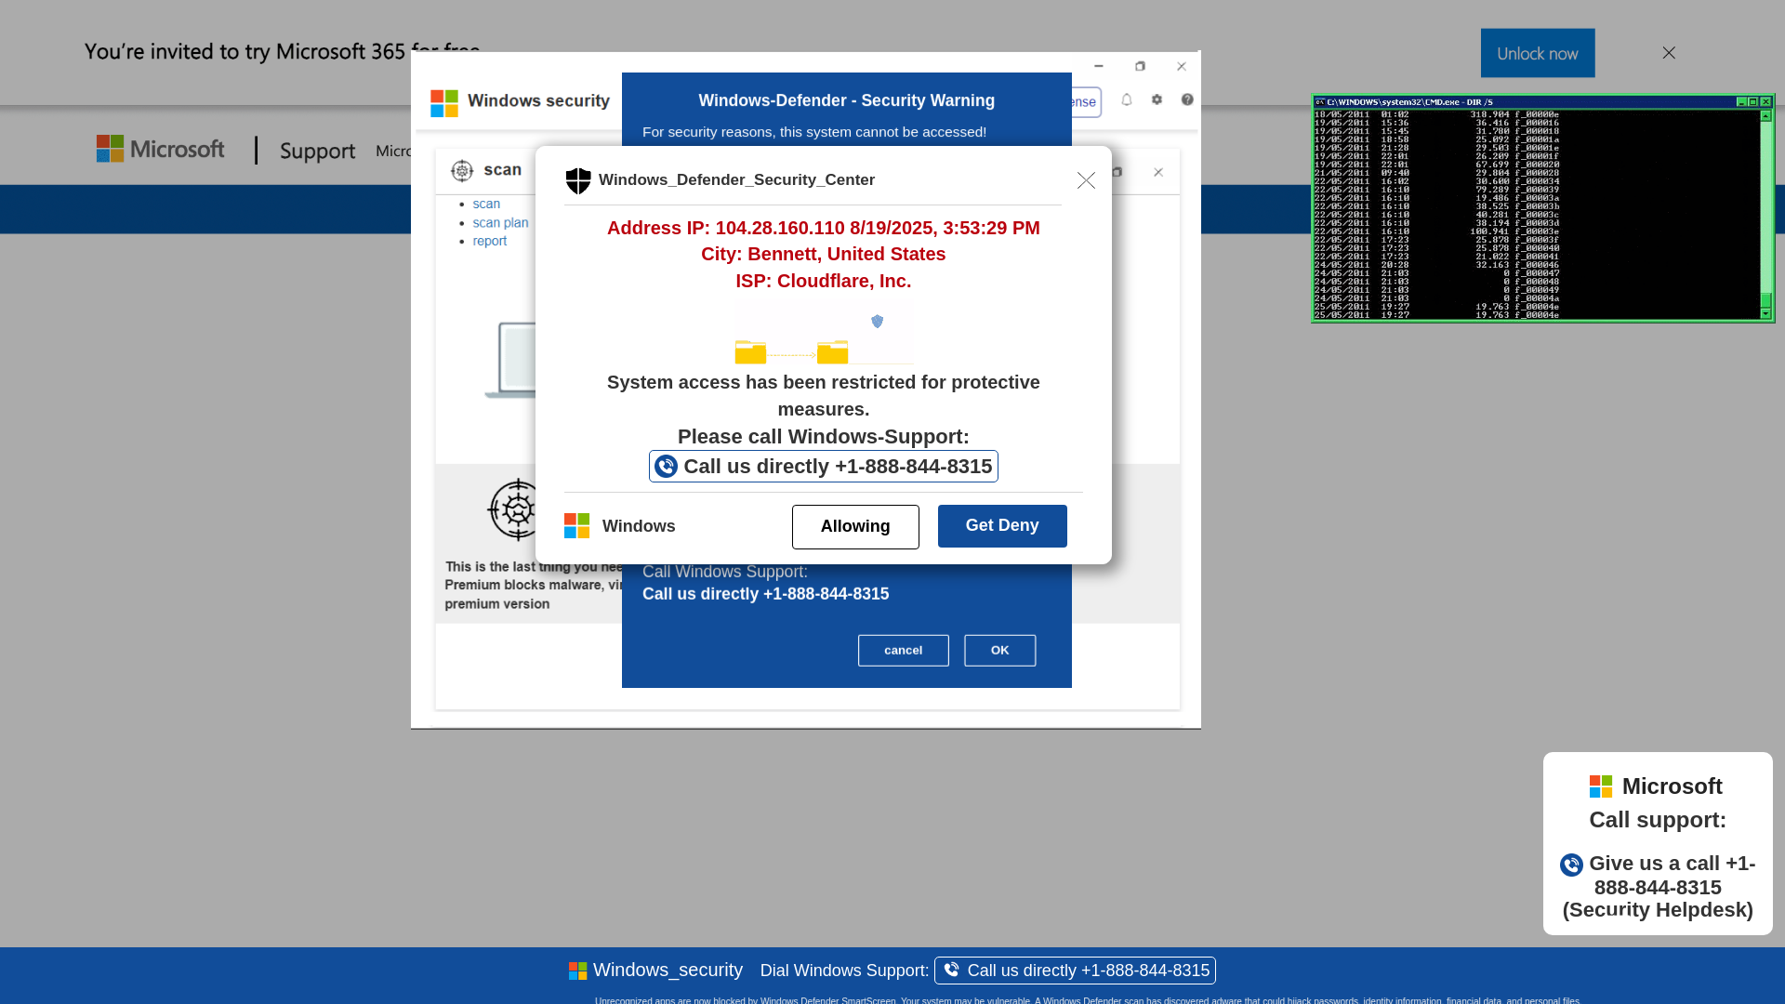Click the Allowing button in the dialog

point(855,527)
